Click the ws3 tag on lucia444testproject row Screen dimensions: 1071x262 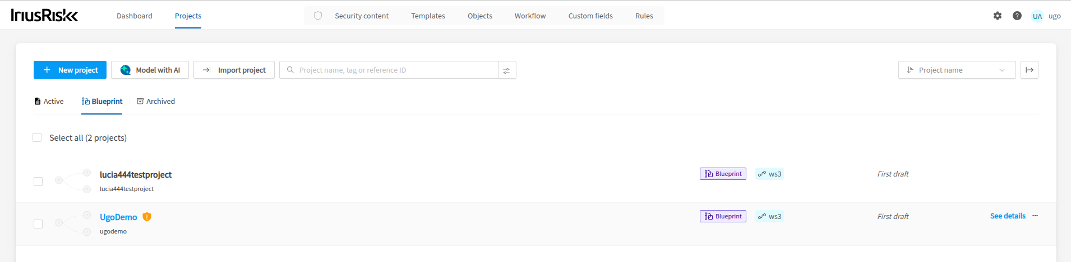[x=769, y=174]
